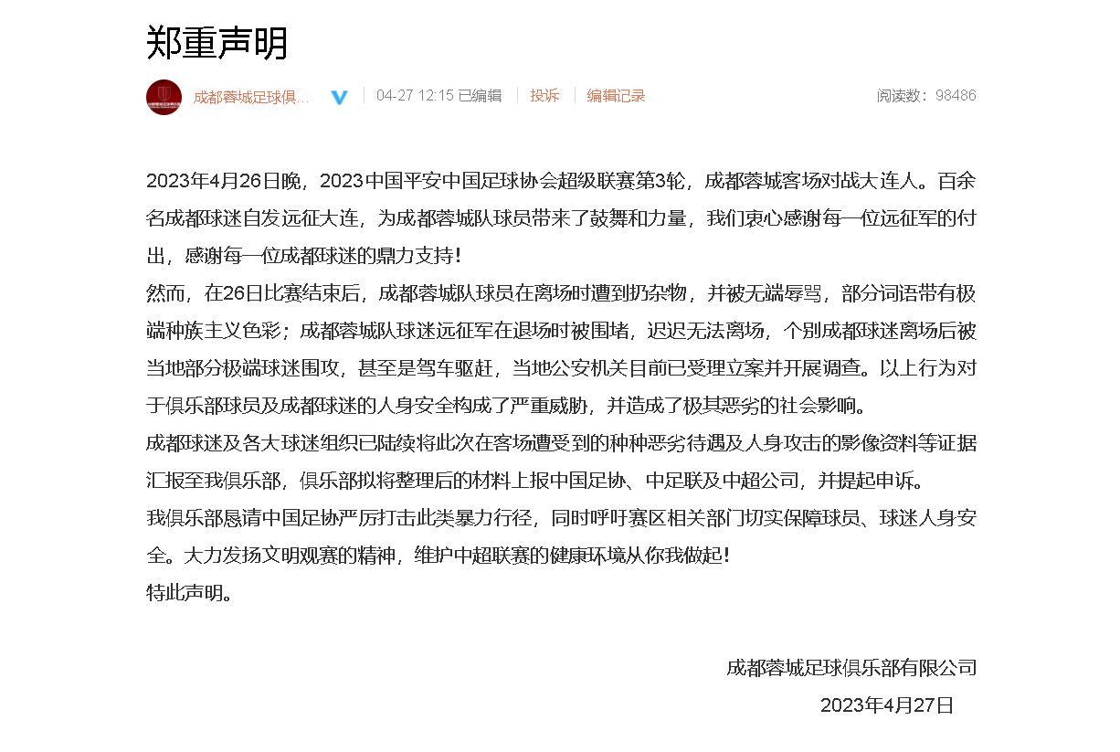Click the line starting 出，感谢每一位成都球迷
The width and height of the screenshot is (1120, 752).
(x=304, y=256)
